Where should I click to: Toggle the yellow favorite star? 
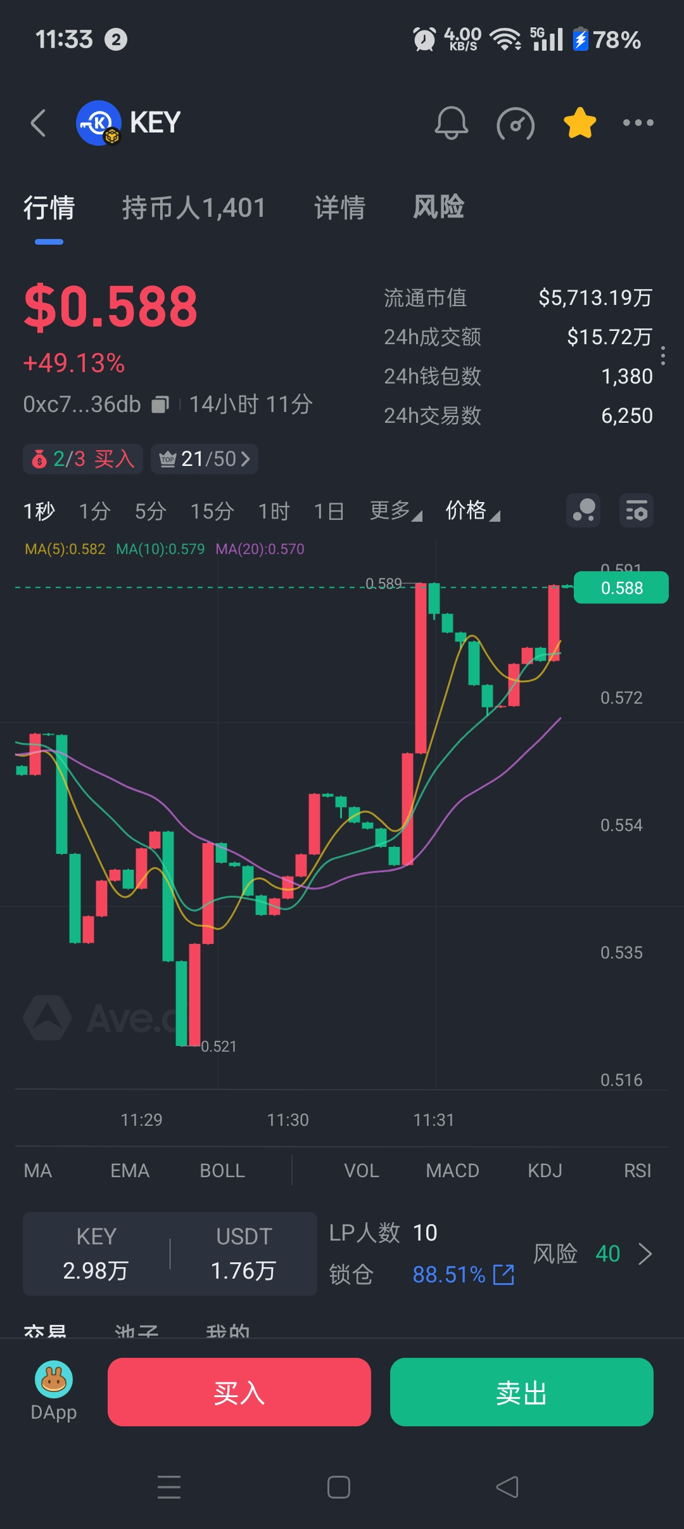pyautogui.click(x=580, y=123)
